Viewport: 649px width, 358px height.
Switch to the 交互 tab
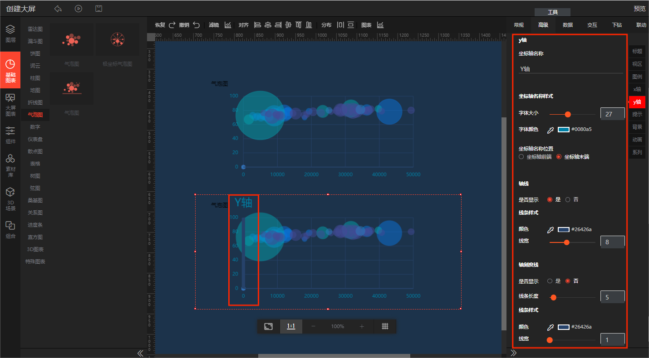click(592, 25)
